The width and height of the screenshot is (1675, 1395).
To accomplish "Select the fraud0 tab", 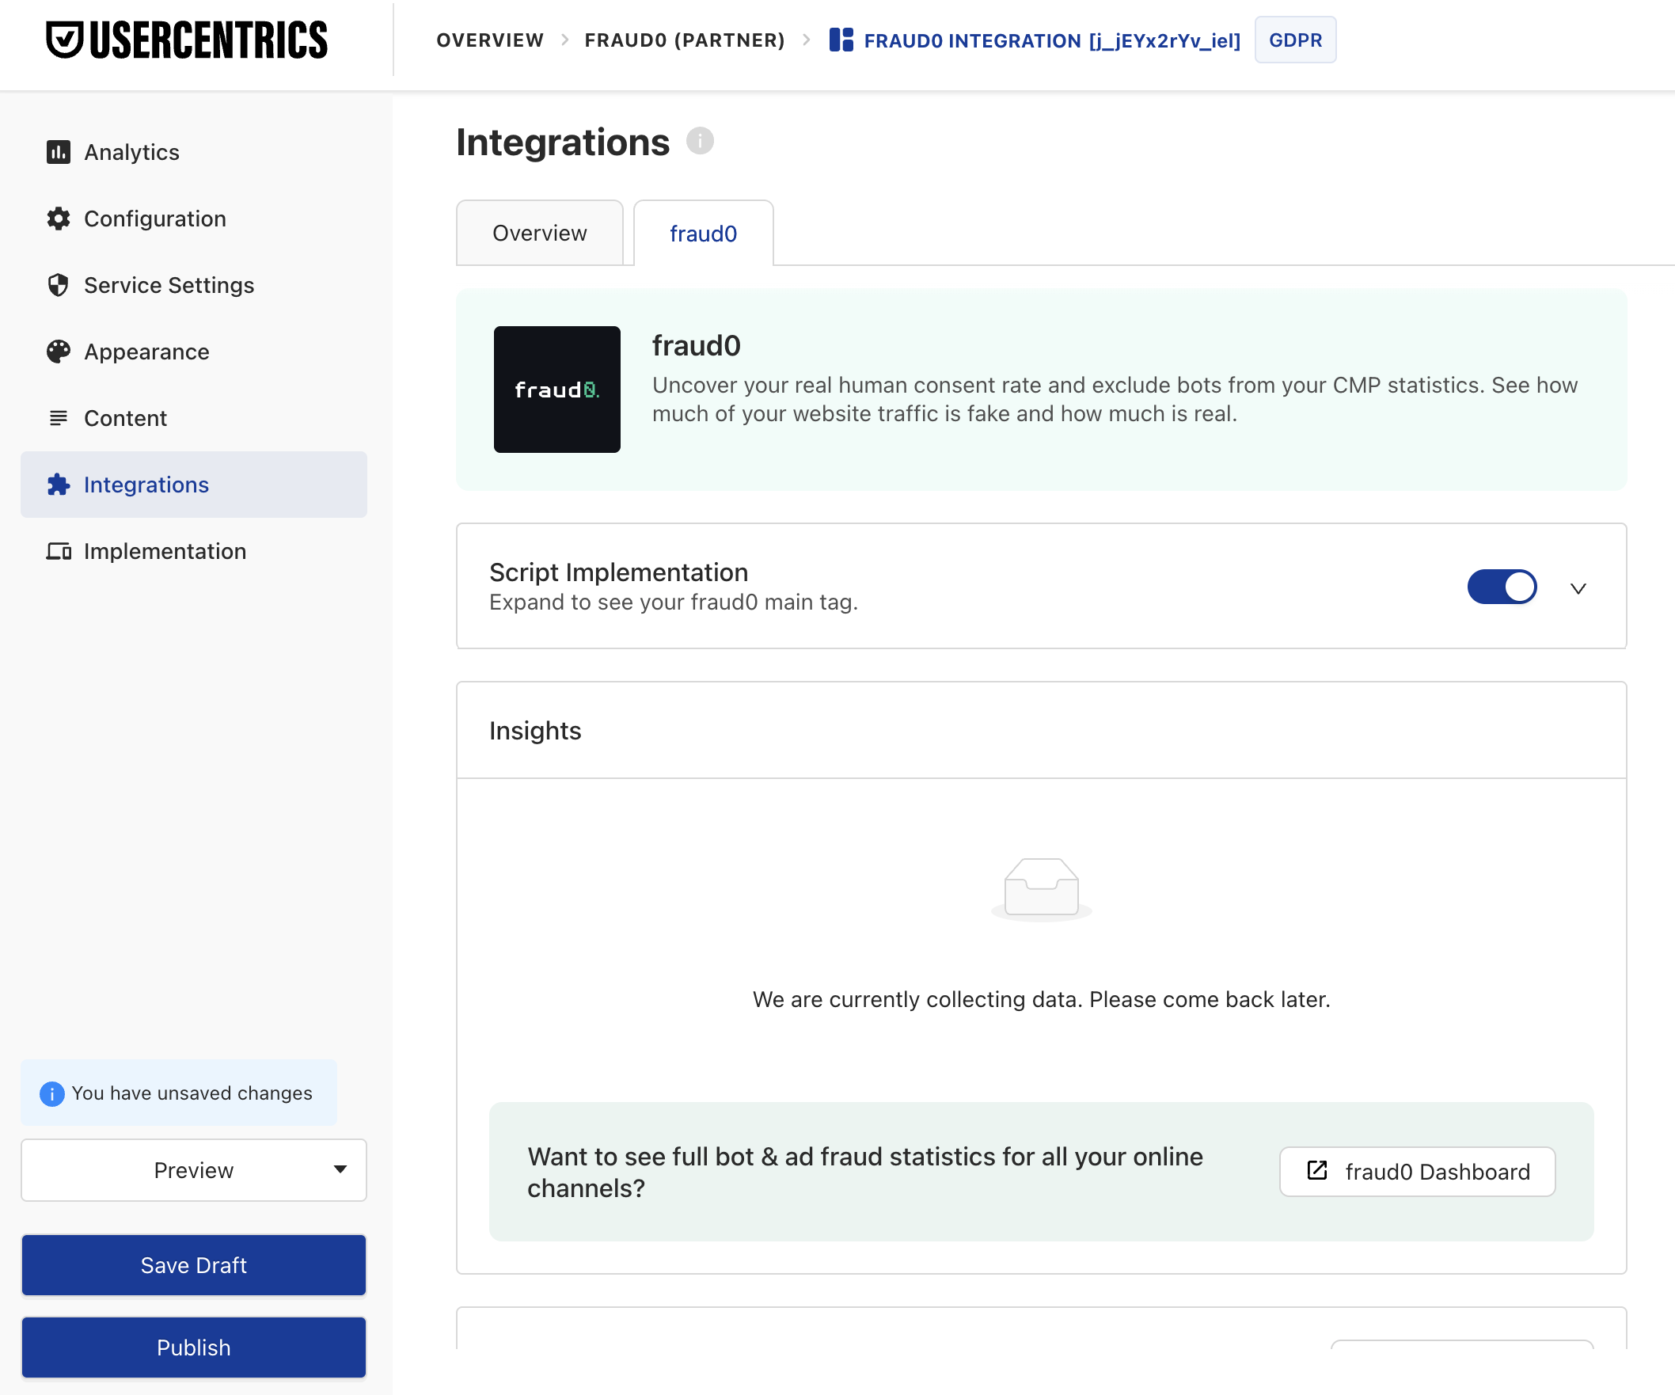I will pyautogui.click(x=703, y=233).
